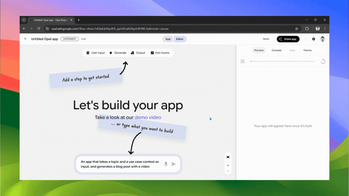Click the Share app button
349x196 pixels.
[288, 39]
